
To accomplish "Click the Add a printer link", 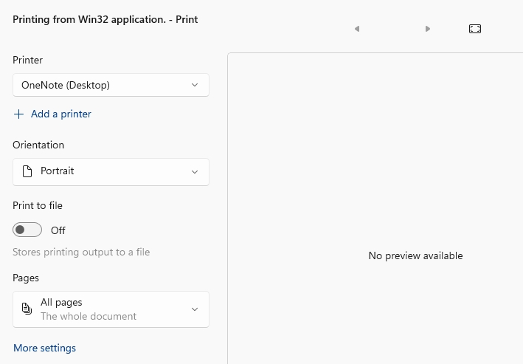I will [61, 114].
